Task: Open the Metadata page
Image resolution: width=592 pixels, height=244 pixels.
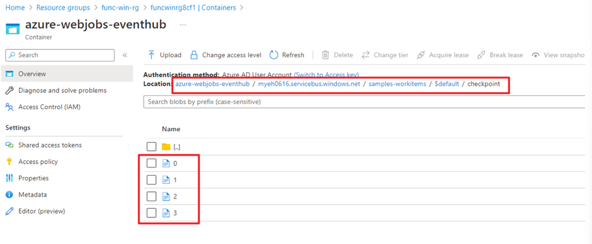Action: pyautogui.click(x=32, y=195)
